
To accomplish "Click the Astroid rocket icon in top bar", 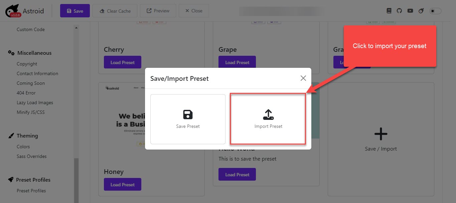I will click(x=421, y=11).
